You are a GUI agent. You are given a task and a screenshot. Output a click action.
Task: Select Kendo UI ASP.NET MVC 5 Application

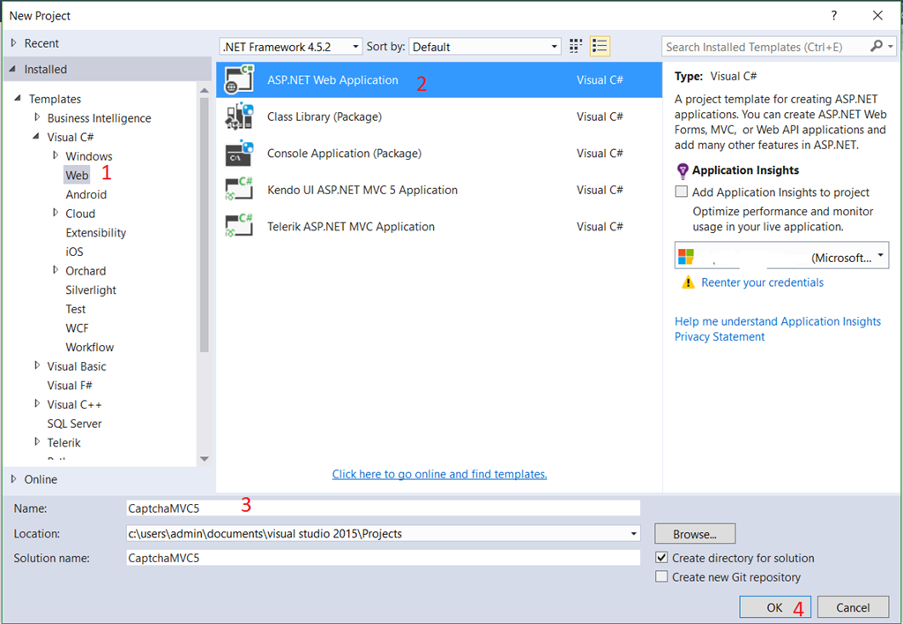[362, 190]
